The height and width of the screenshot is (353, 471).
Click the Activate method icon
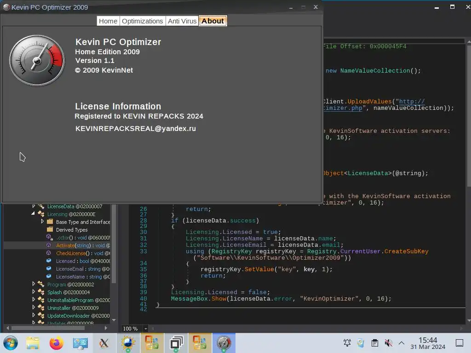(49, 245)
